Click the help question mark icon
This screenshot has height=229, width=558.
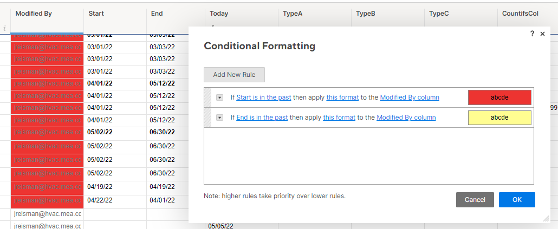coord(532,34)
